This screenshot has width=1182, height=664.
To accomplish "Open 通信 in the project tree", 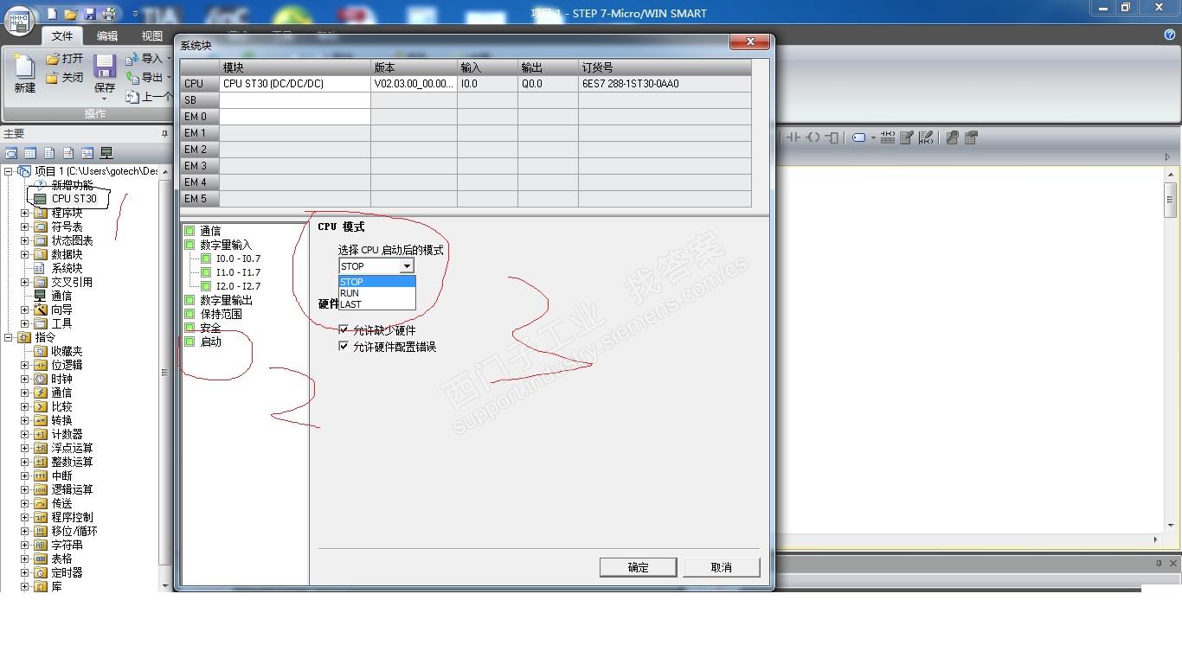I will pyautogui.click(x=61, y=296).
